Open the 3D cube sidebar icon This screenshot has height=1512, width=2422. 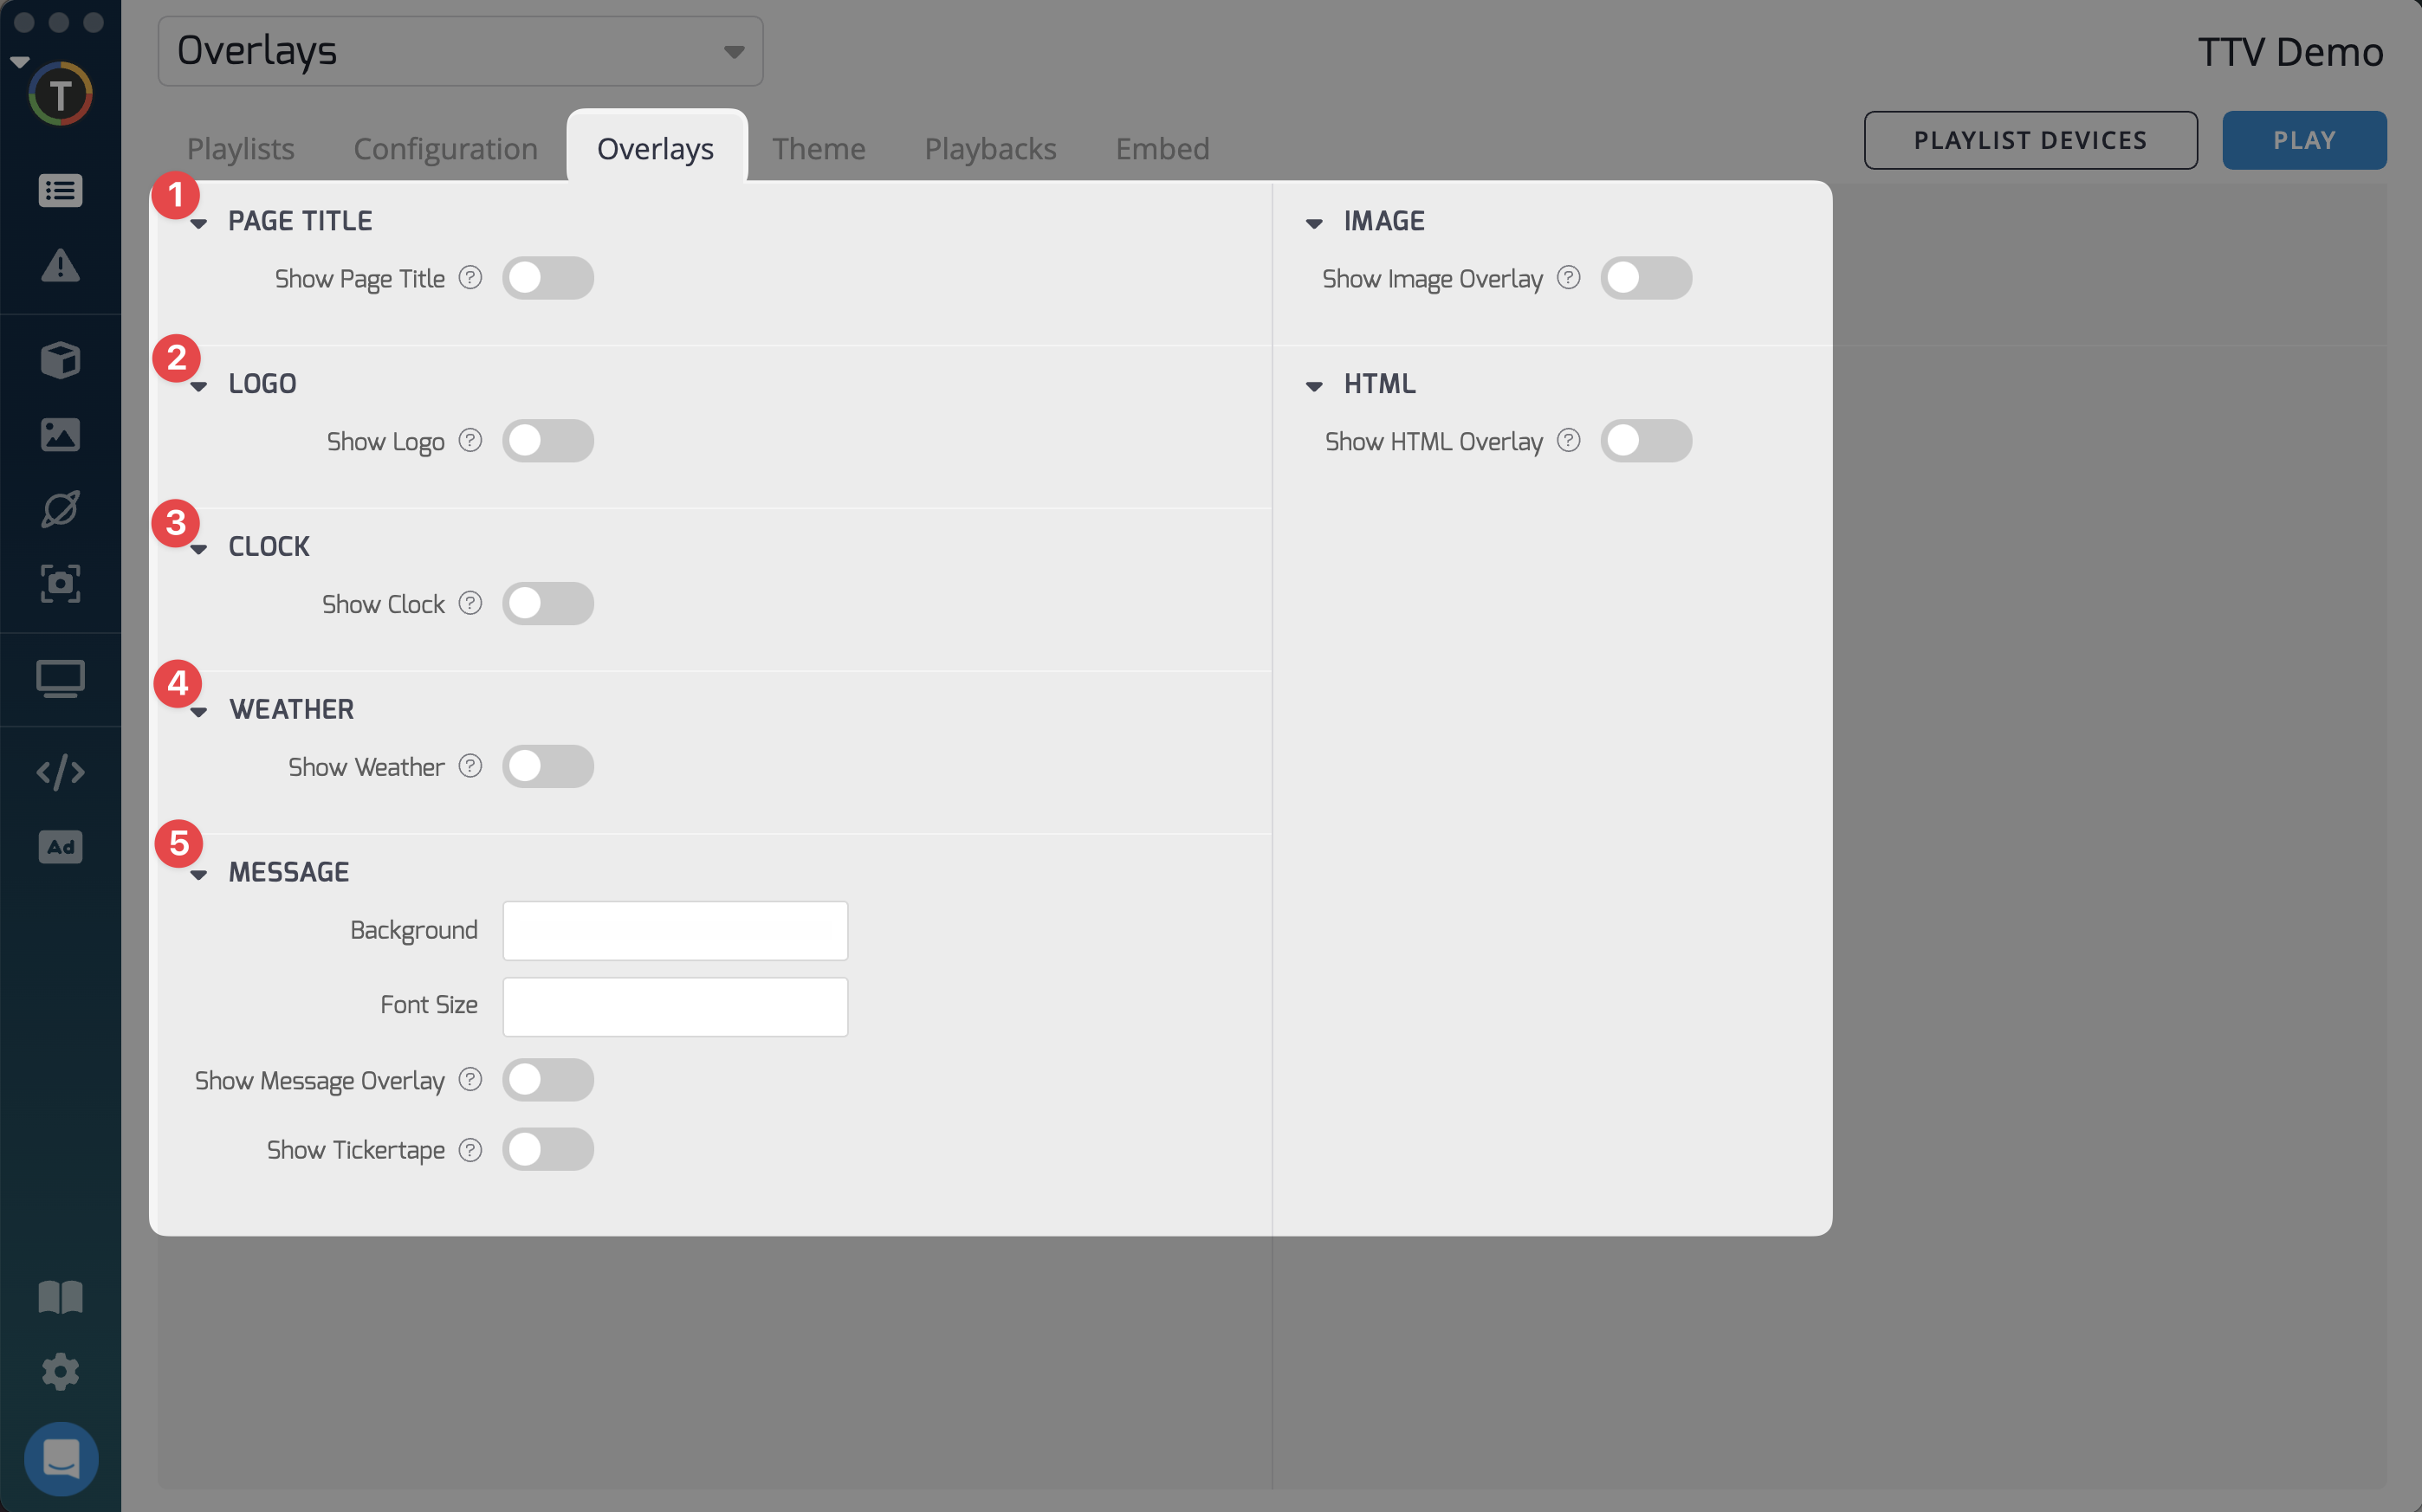(60, 360)
